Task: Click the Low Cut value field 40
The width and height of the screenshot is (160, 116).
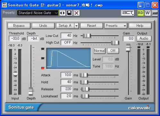Action: pyautogui.click(x=66, y=35)
